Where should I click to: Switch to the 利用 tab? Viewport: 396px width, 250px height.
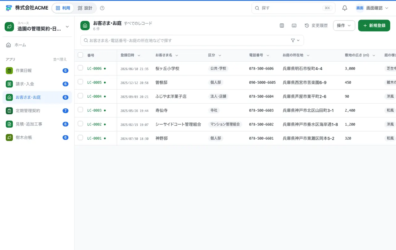click(63, 8)
